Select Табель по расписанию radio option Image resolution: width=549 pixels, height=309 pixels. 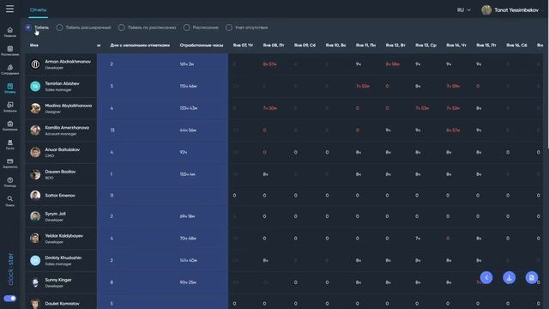coord(122,27)
